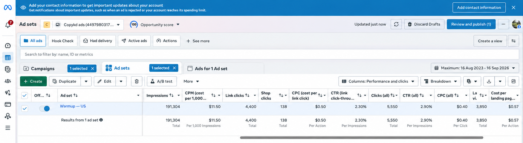The width and height of the screenshot is (523, 143).
Task: Toggle the select-all header checkbox
Action: (x=25, y=95)
